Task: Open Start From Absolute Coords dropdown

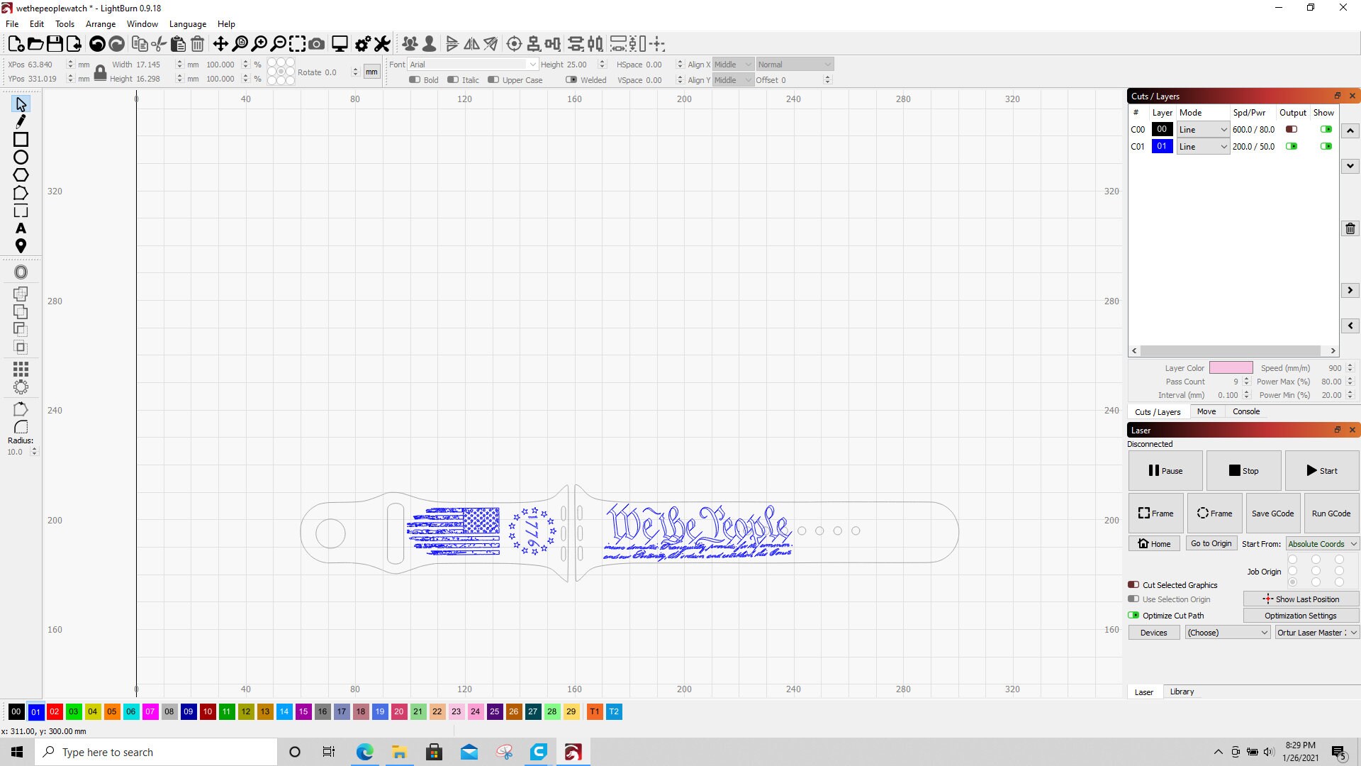Action: pyautogui.click(x=1322, y=544)
